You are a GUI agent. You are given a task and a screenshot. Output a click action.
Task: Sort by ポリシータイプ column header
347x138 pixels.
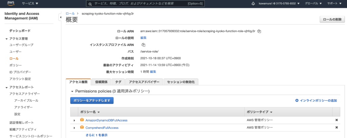259,112
